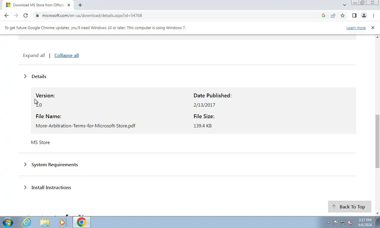
Task: Open the Chrome three-dot menu
Action: [373, 15]
